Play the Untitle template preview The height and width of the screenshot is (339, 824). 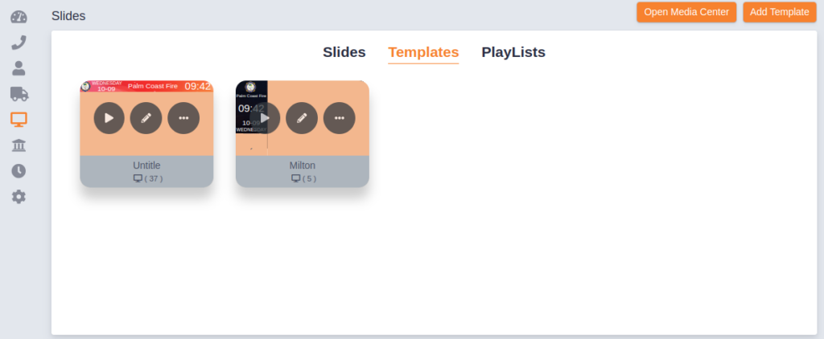[109, 118]
